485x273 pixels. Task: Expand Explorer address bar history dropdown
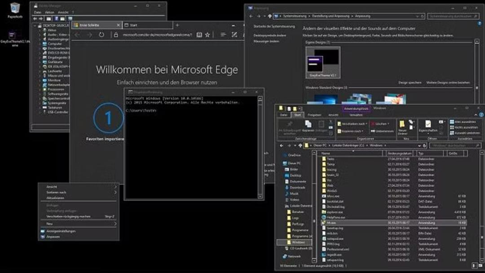419,145
